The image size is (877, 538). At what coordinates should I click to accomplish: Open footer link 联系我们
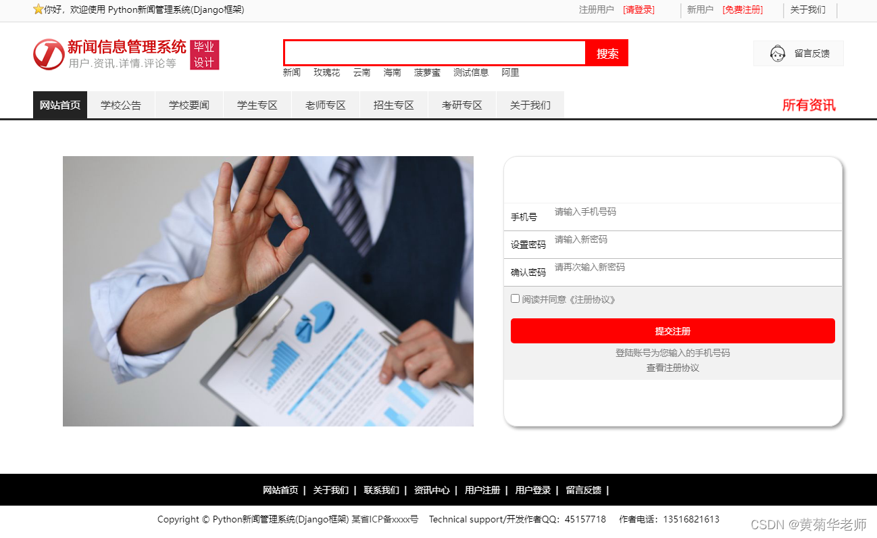click(382, 490)
